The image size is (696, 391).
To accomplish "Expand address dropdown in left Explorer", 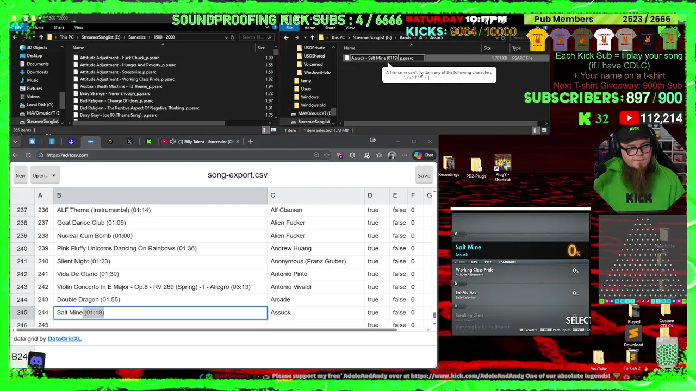I will [226, 37].
